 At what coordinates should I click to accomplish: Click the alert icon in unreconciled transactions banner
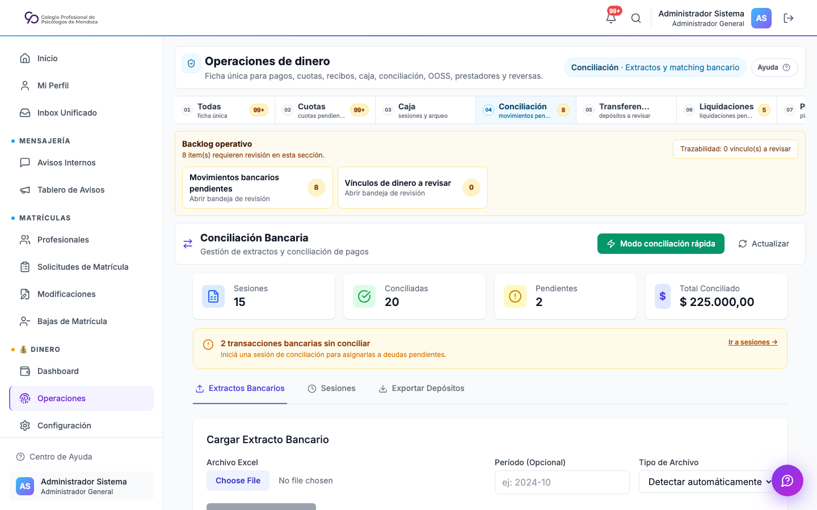pyautogui.click(x=208, y=344)
